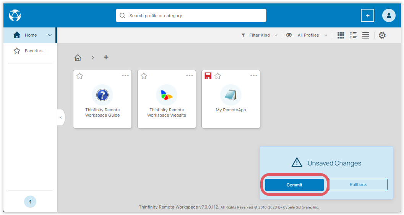Open the Thinfinity Remote Workspace Guide profile
Image resolution: width=404 pixels, height=215 pixels.
[102, 99]
